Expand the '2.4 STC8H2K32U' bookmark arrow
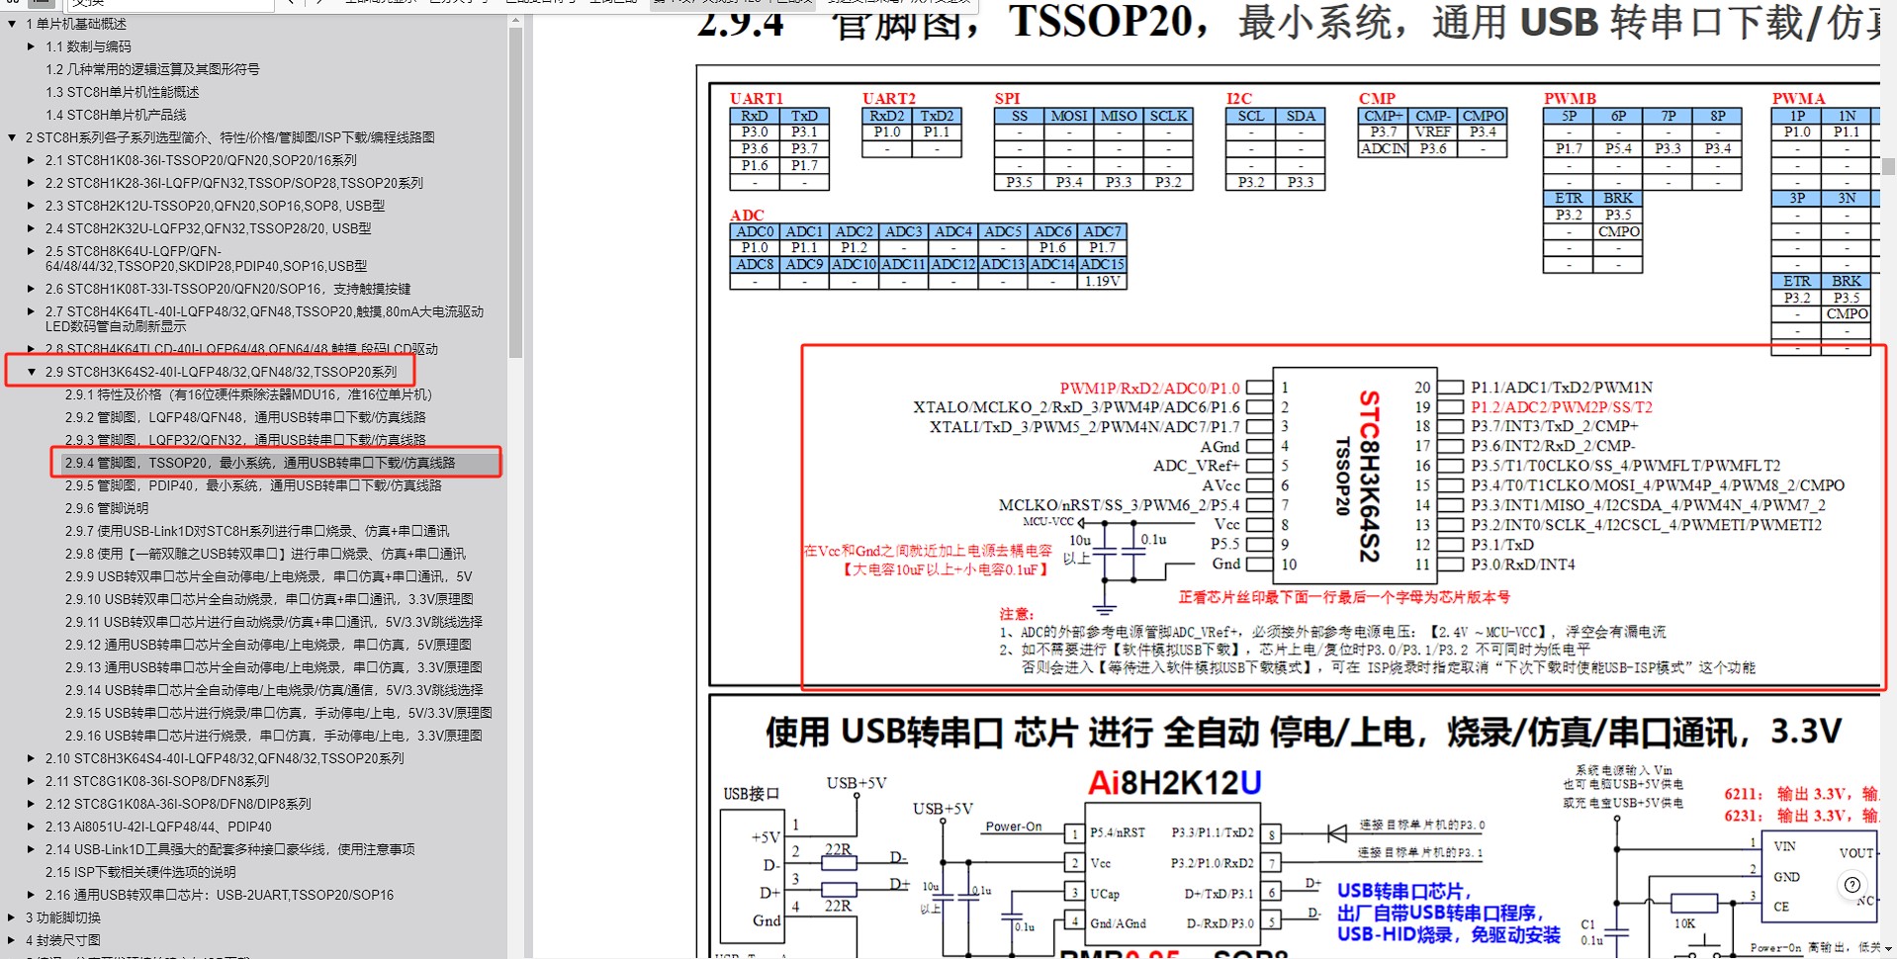The image size is (1897, 959). pos(32,228)
